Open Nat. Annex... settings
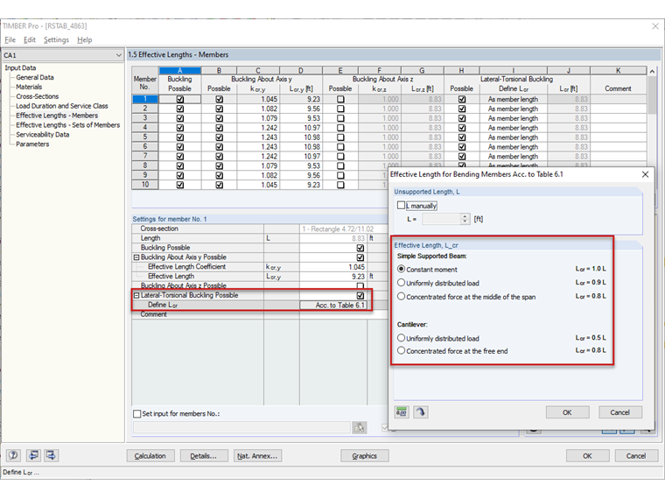This screenshot has height=499, width=665. [x=257, y=456]
